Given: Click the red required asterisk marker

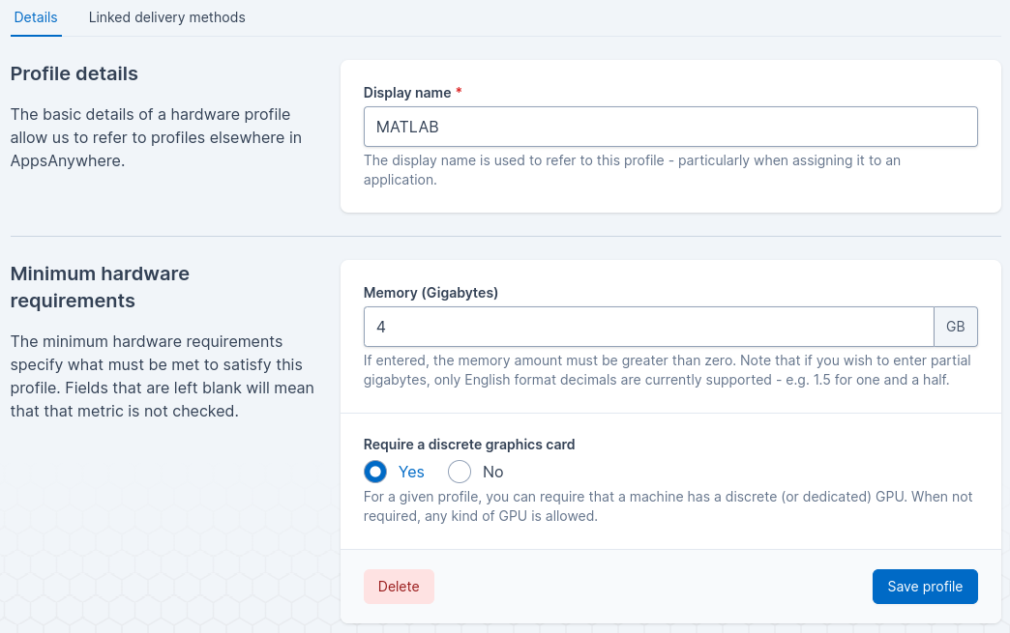Looking at the screenshot, I should click(459, 93).
